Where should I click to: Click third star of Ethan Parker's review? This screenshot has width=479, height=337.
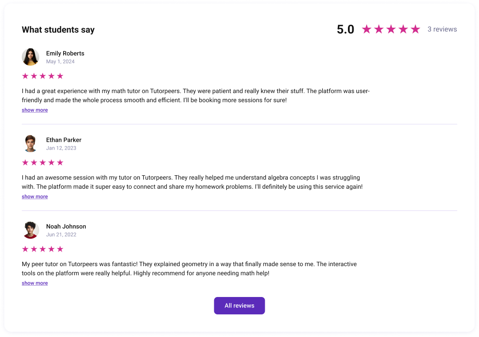43,163
